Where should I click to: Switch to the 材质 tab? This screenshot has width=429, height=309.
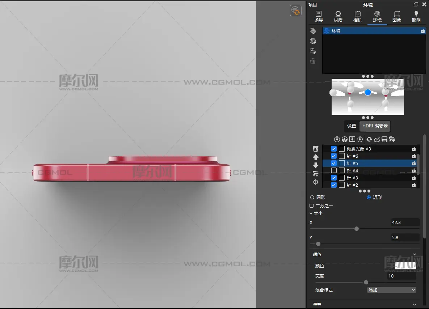click(338, 17)
